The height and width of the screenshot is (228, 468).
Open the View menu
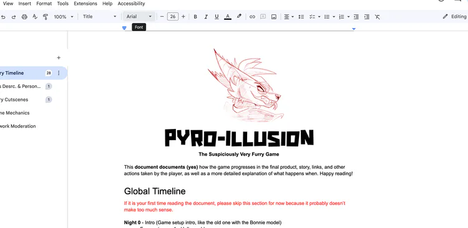(x=7, y=4)
